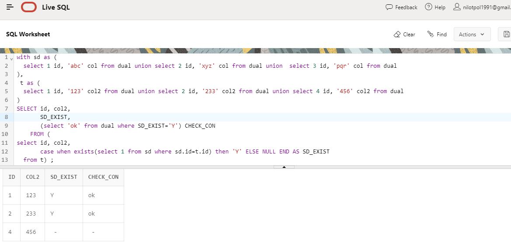Click the Oracle logo icon
The height and width of the screenshot is (247, 511).
(29, 7)
